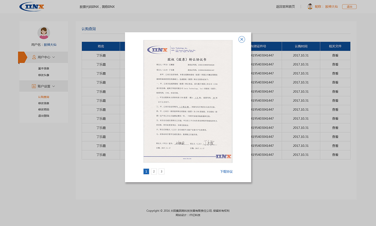The width and height of the screenshot is (376, 226).
Task: Click the agreement document image in the dialog
Action: click(x=188, y=102)
